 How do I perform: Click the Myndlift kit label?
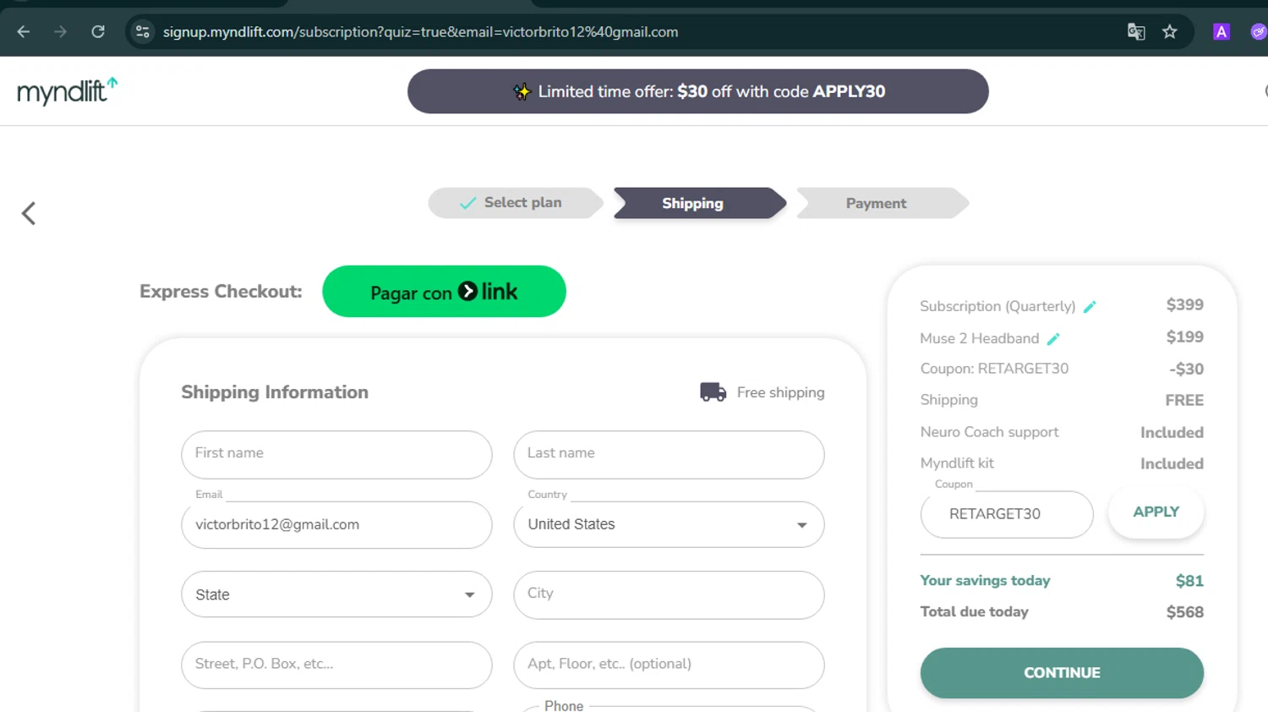[x=957, y=463]
